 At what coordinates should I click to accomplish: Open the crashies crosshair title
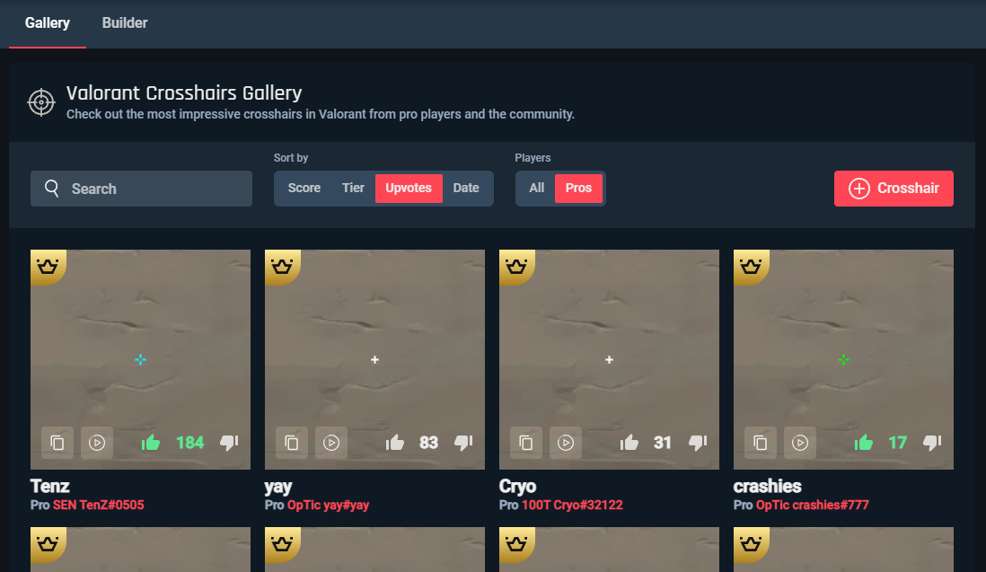(x=767, y=486)
